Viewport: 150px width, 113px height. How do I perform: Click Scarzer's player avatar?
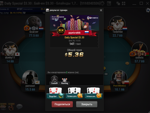click(34, 23)
